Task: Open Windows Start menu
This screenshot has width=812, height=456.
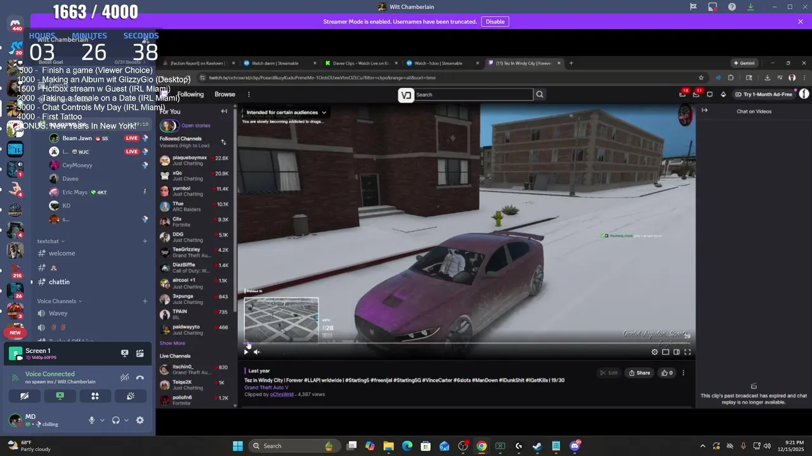Action: [x=238, y=446]
